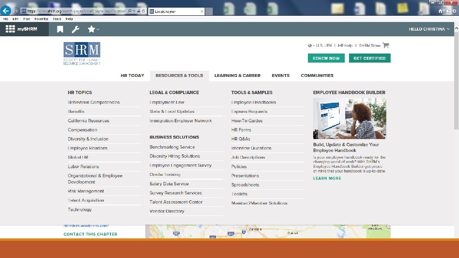Click the RENEW NOW button
The width and height of the screenshot is (459, 258).
click(326, 58)
